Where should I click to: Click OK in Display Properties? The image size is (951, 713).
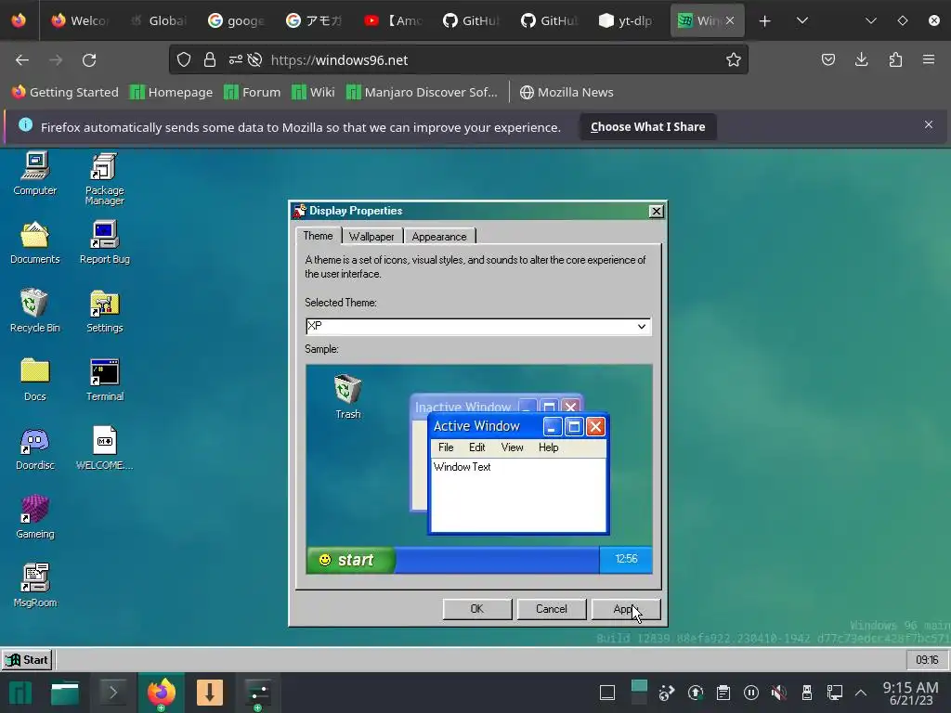[x=477, y=609]
